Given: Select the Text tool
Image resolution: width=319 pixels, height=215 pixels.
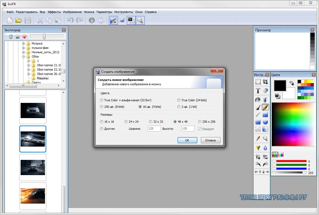Looking at the screenshot, I should pos(258,91).
